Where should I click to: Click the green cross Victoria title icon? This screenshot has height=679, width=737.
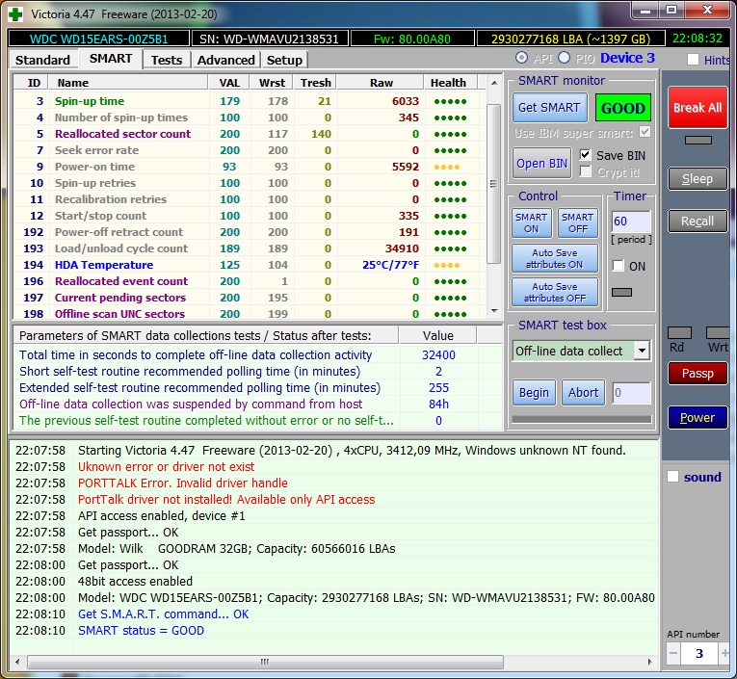click(13, 14)
